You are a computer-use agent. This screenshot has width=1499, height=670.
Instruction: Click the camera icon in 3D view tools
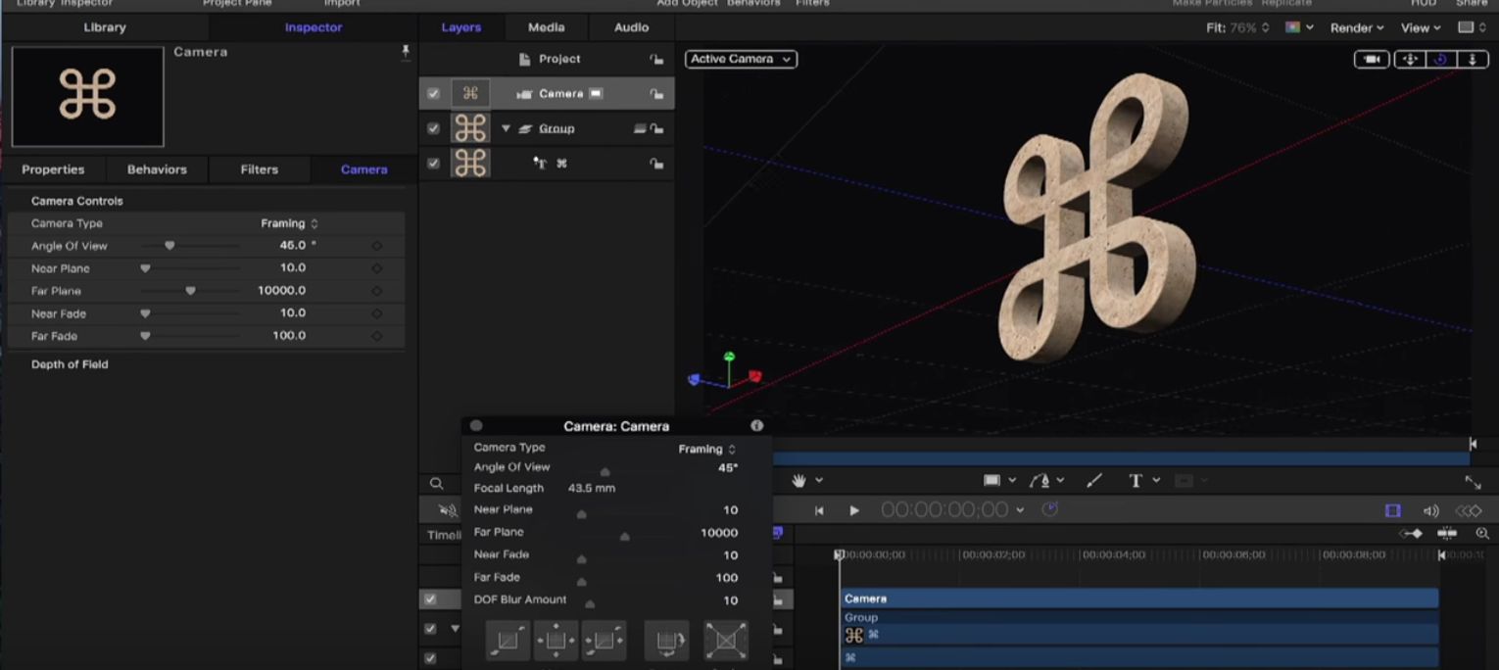tap(1372, 60)
